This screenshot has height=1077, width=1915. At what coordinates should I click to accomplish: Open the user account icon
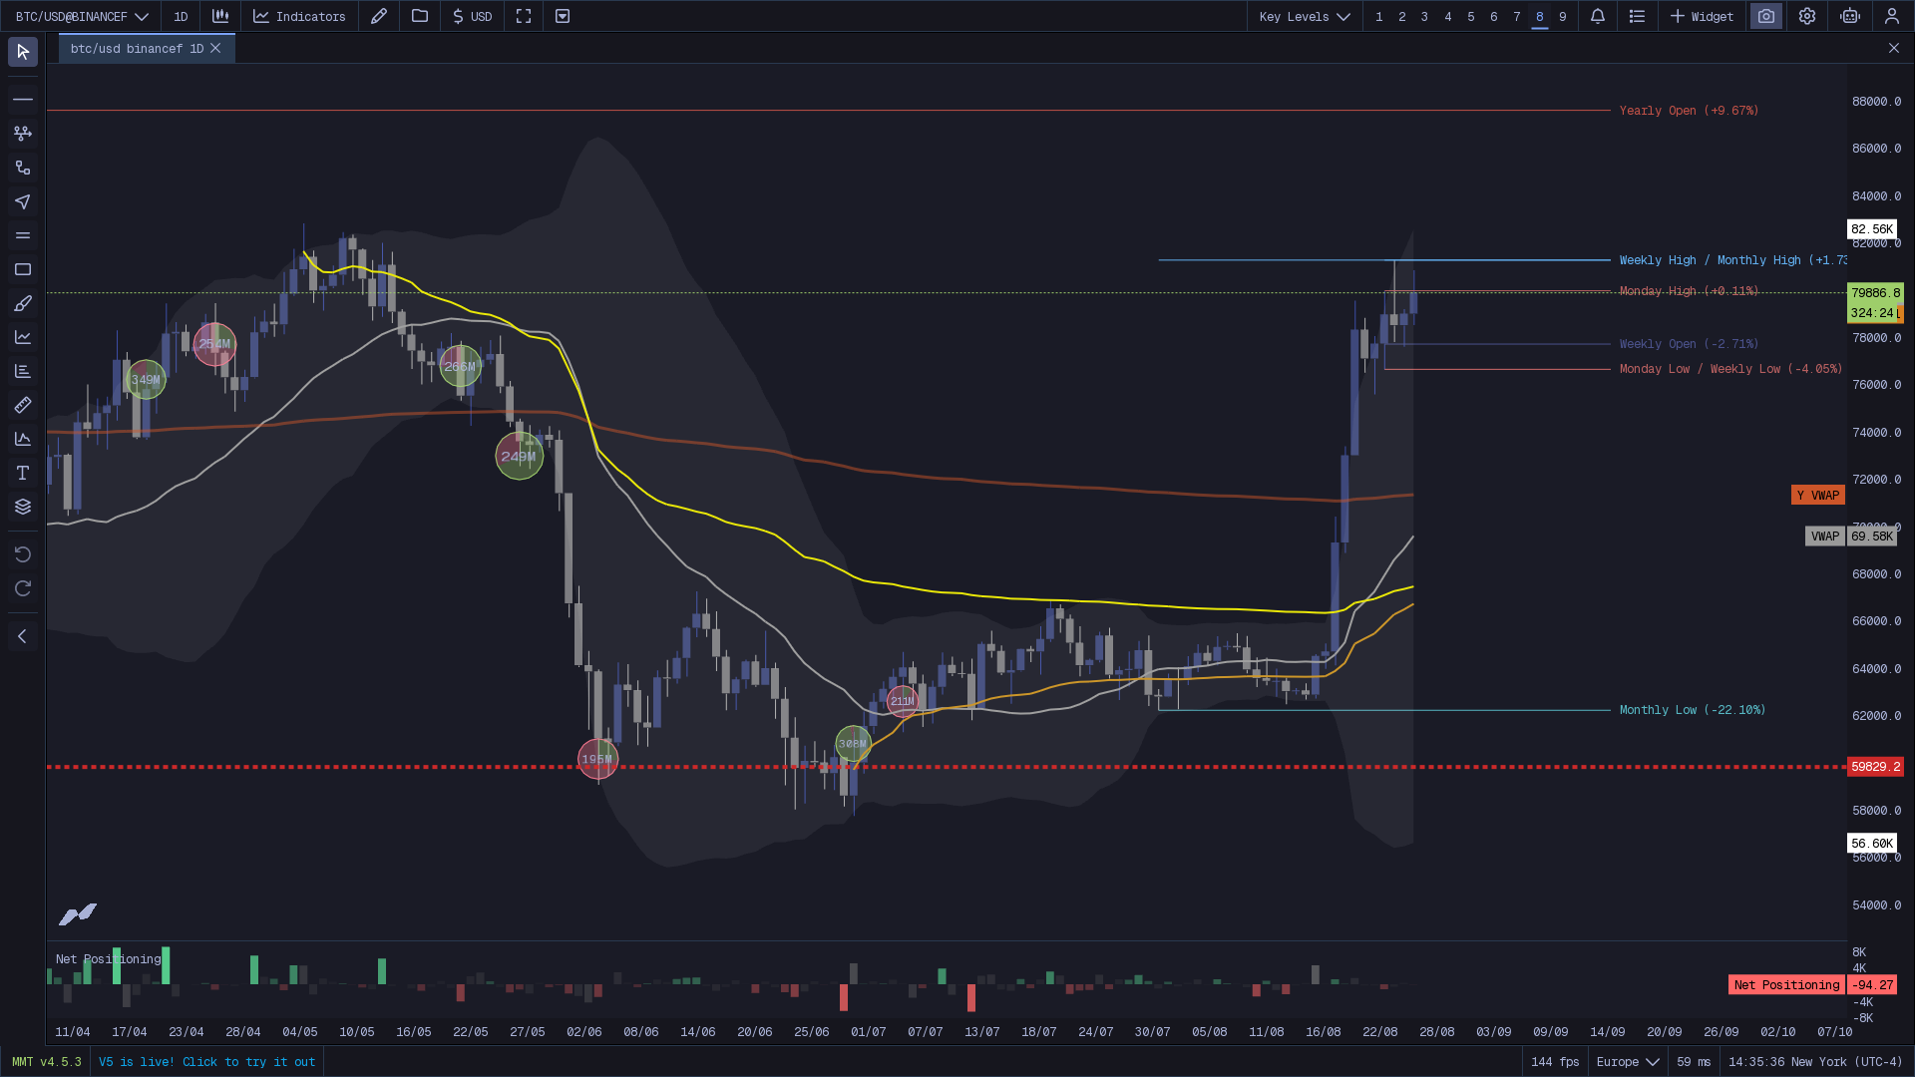(1892, 16)
